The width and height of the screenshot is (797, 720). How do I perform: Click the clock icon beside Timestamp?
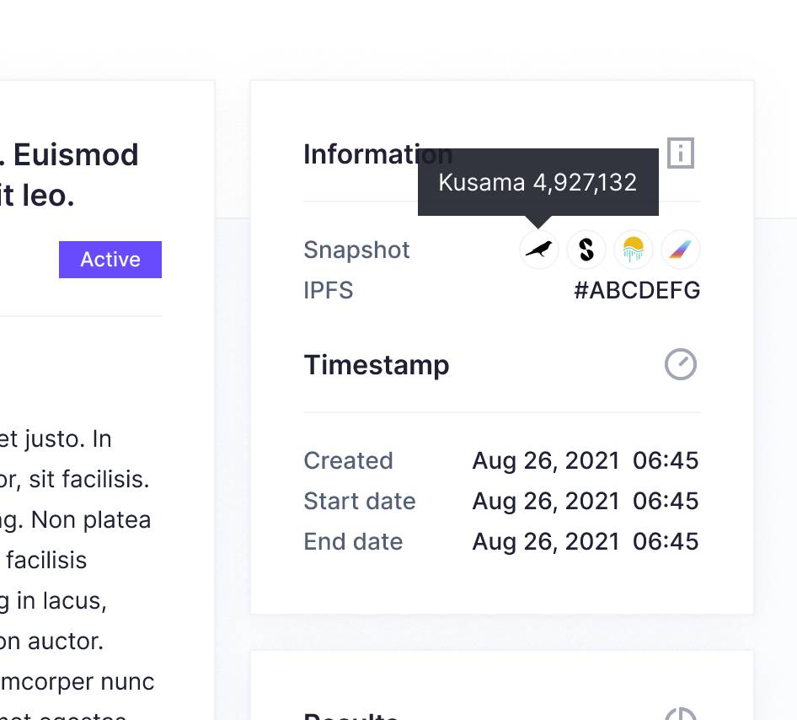(x=680, y=364)
